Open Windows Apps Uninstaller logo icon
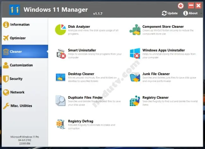Screen dimensions: 205x149 point(135,53)
